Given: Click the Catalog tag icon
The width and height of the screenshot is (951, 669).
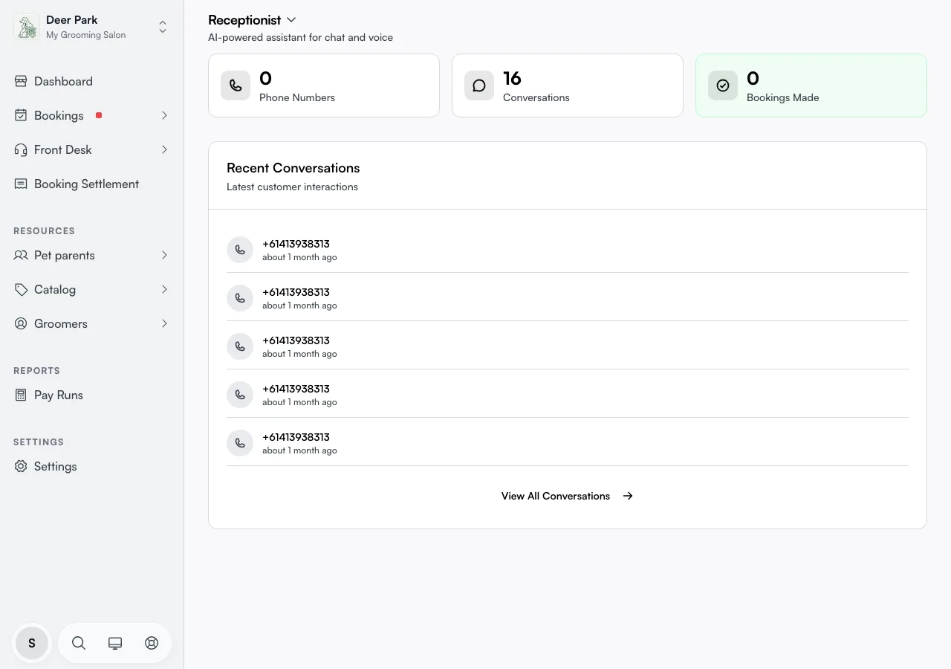Looking at the screenshot, I should [21, 289].
